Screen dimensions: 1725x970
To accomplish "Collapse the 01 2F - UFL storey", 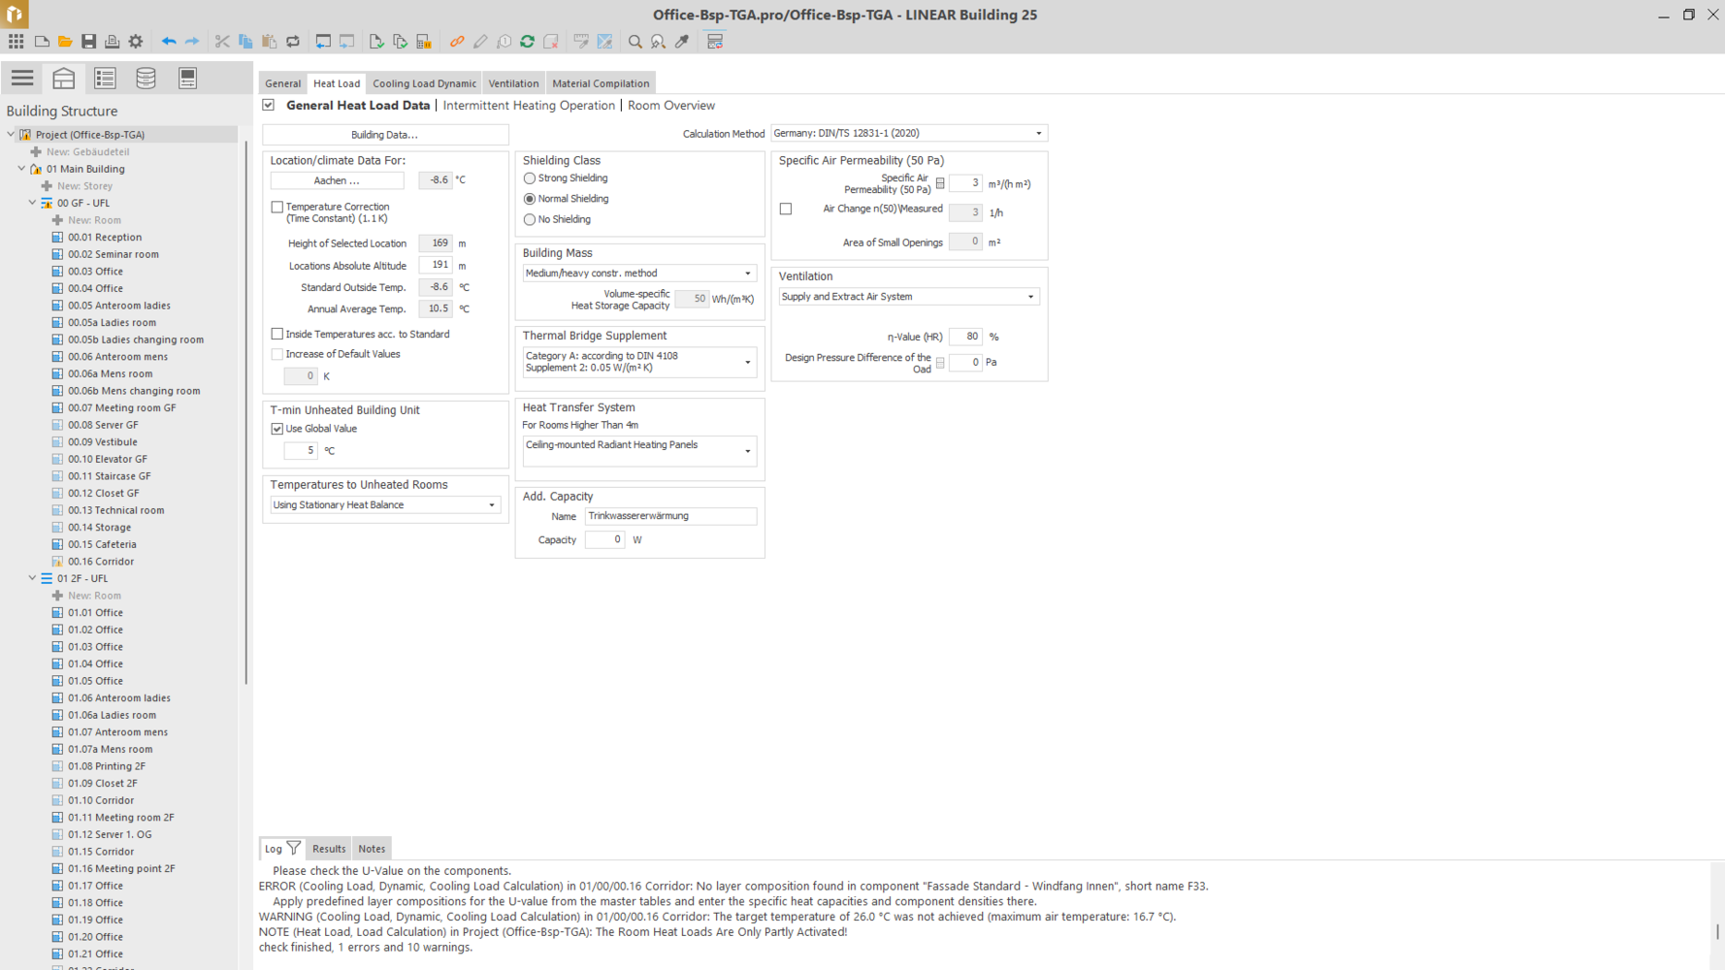I will (33, 578).
